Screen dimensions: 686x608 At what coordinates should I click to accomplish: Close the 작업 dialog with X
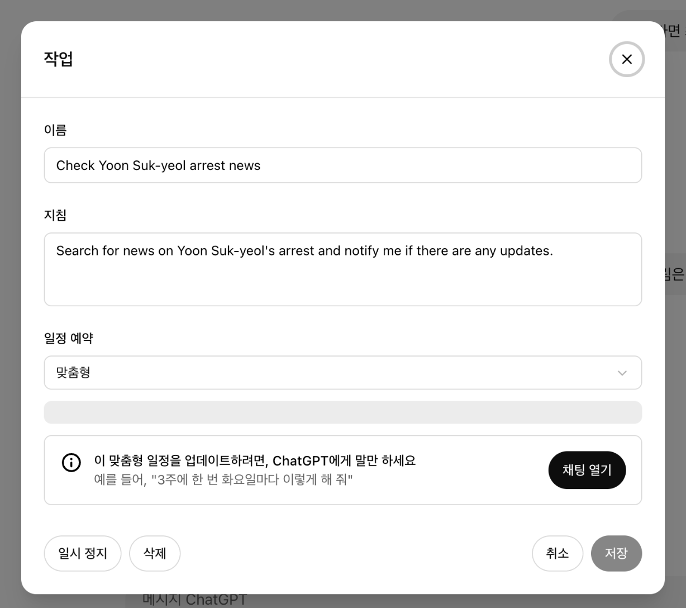[x=627, y=59]
